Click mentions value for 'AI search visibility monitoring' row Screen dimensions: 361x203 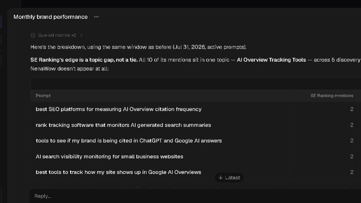[x=352, y=157]
